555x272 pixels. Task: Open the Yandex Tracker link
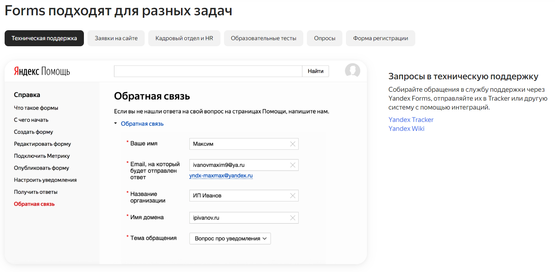(411, 119)
